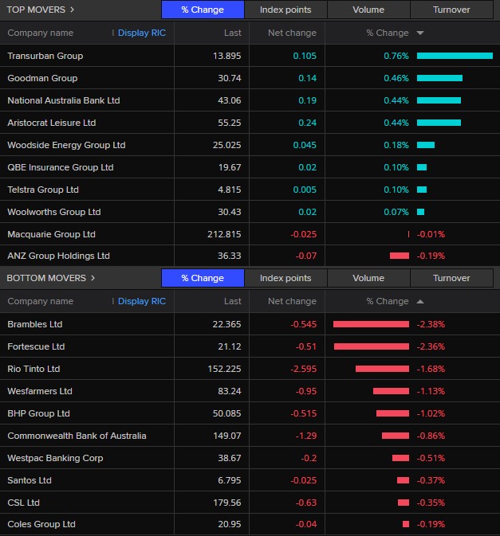The width and height of the screenshot is (500, 536).
Task: Sort Top Movers by Net change column
Action: pos(292,33)
